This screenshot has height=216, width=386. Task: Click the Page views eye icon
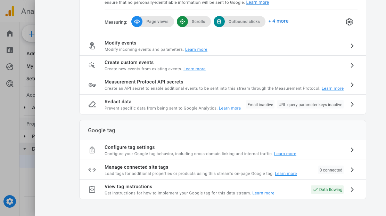tap(137, 22)
